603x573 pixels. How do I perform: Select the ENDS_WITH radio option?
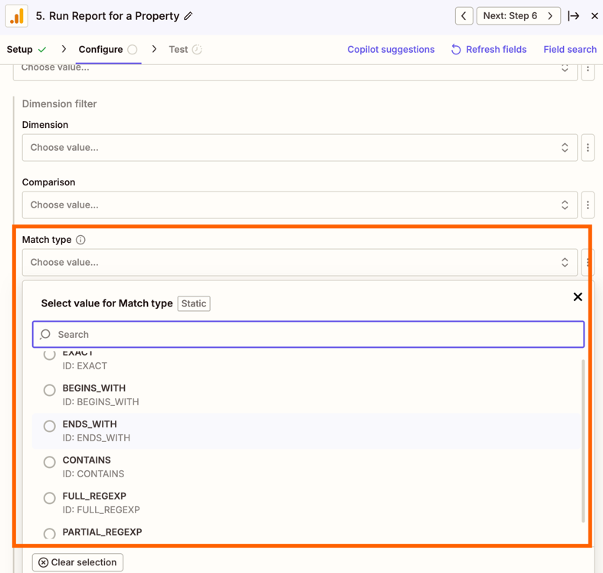point(50,427)
